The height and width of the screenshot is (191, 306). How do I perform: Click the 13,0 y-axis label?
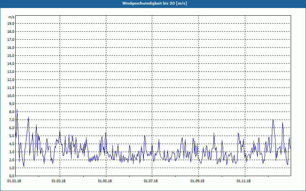pyautogui.click(x=11, y=71)
